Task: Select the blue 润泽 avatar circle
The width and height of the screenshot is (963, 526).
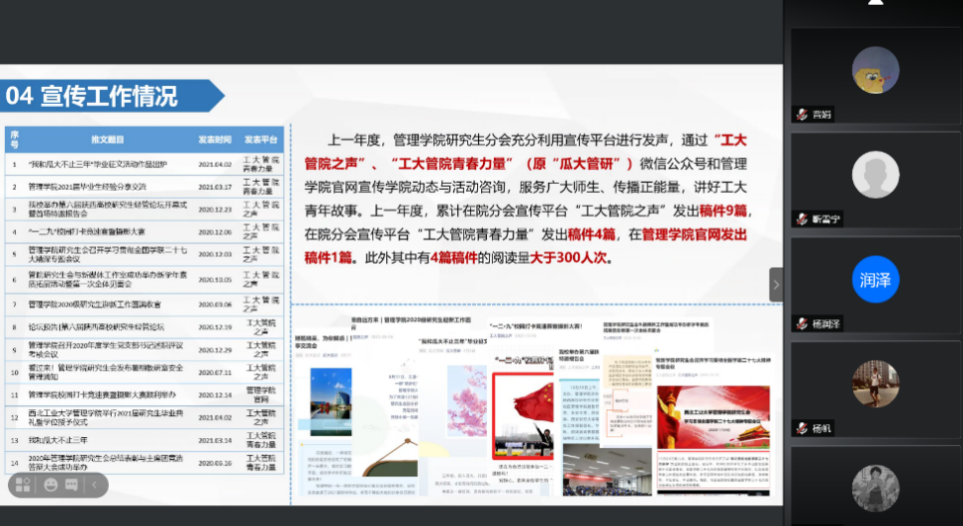Action: [x=875, y=280]
